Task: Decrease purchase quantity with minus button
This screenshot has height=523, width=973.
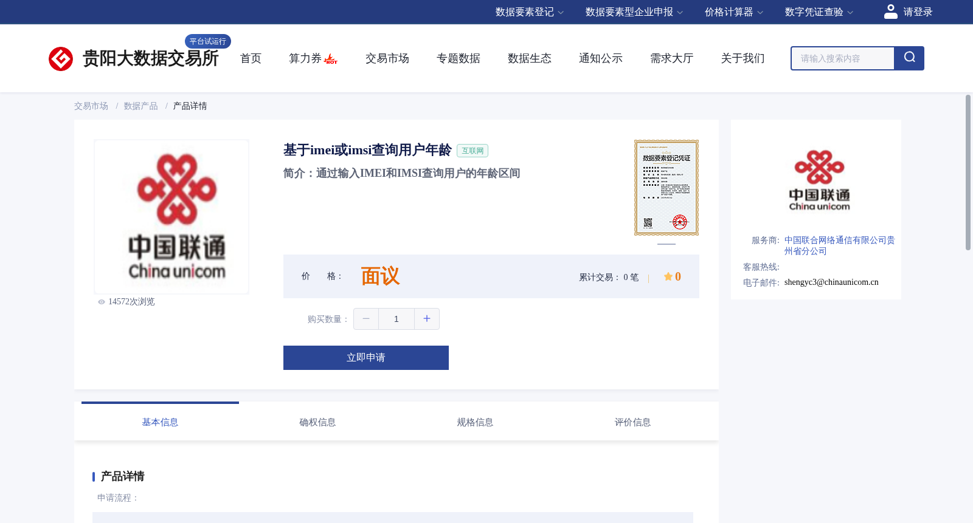Action: click(366, 319)
